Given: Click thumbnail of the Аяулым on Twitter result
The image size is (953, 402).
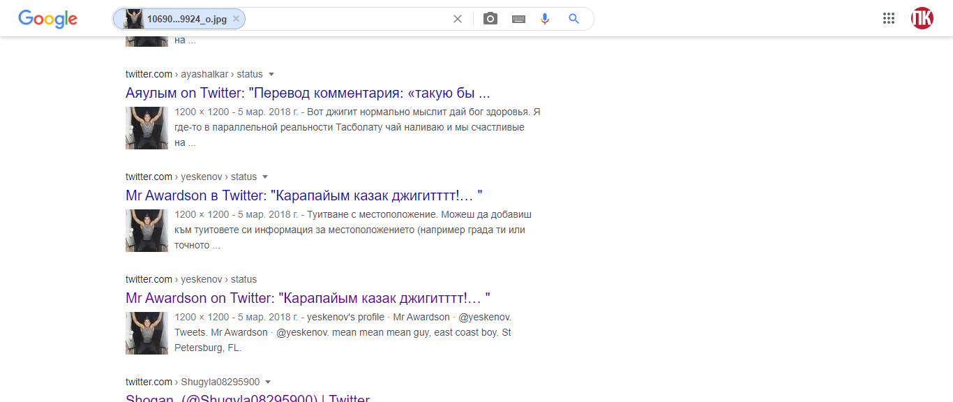Looking at the screenshot, I should 147,128.
